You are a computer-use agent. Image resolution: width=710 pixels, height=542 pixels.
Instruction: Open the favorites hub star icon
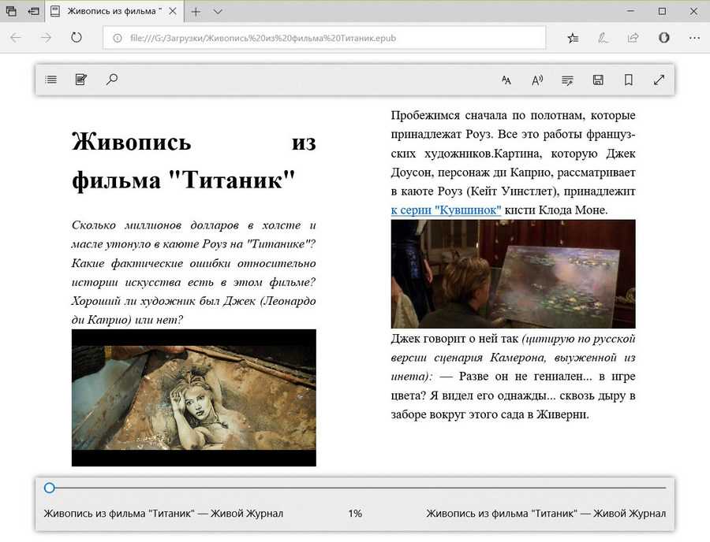pyautogui.click(x=573, y=38)
